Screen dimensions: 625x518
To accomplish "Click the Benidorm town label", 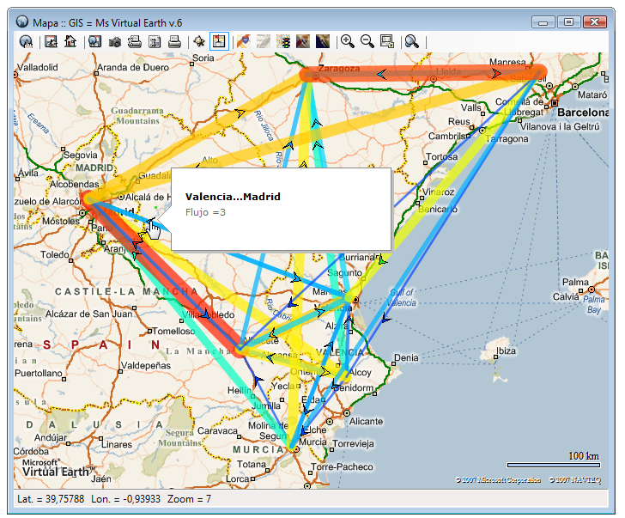I will (354, 387).
